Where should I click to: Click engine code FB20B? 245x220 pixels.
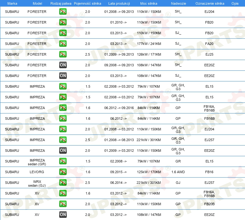[x=209, y=204]
